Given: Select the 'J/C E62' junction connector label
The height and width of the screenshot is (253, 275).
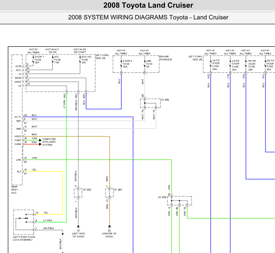Looking at the screenshot, I should 87,190.
